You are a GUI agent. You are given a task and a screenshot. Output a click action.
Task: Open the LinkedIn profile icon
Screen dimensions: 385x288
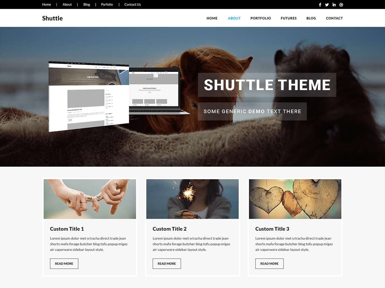(334, 4)
